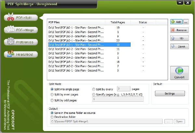Screen dimensions: 195x133
Task: Click page count 11 for A3-2 file
Action: point(118,49)
